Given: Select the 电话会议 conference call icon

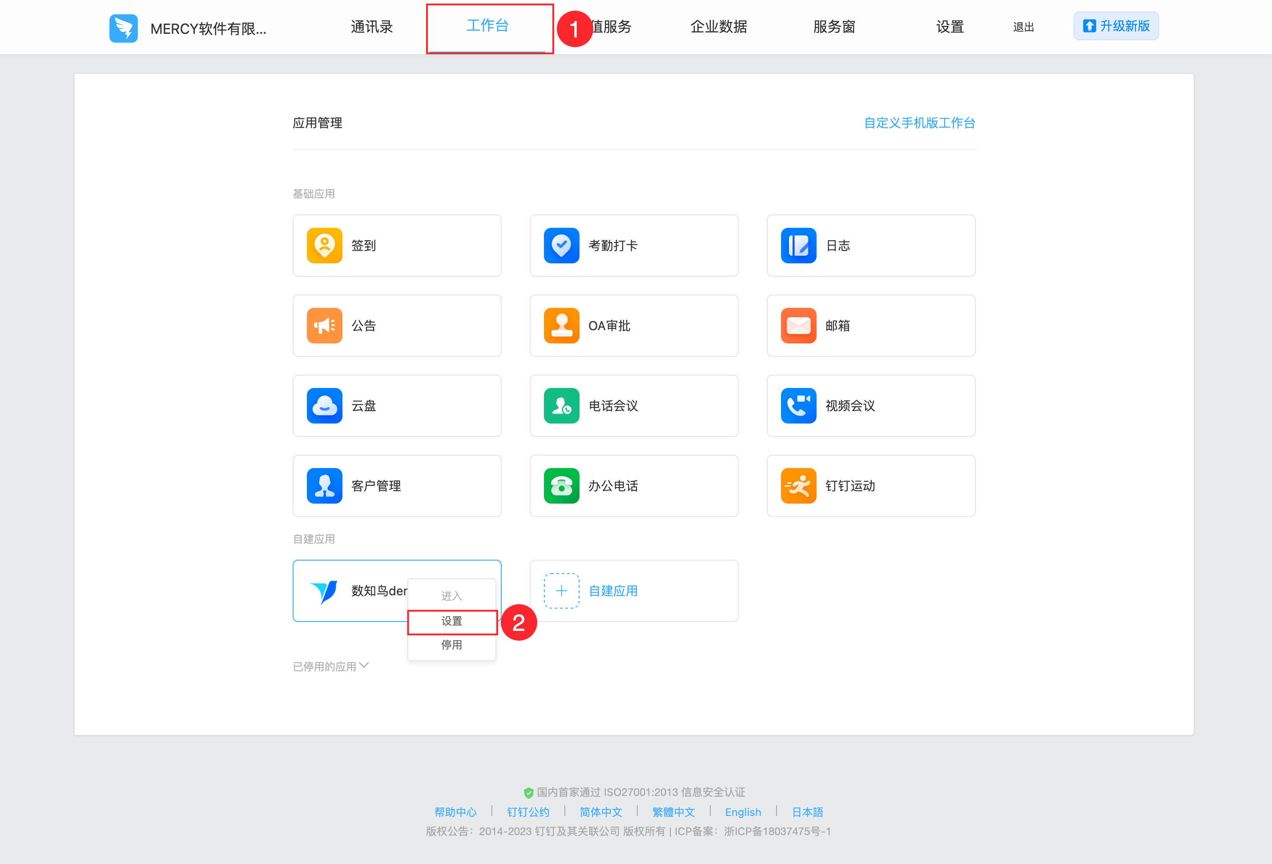Looking at the screenshot, I should coord(561,405).
